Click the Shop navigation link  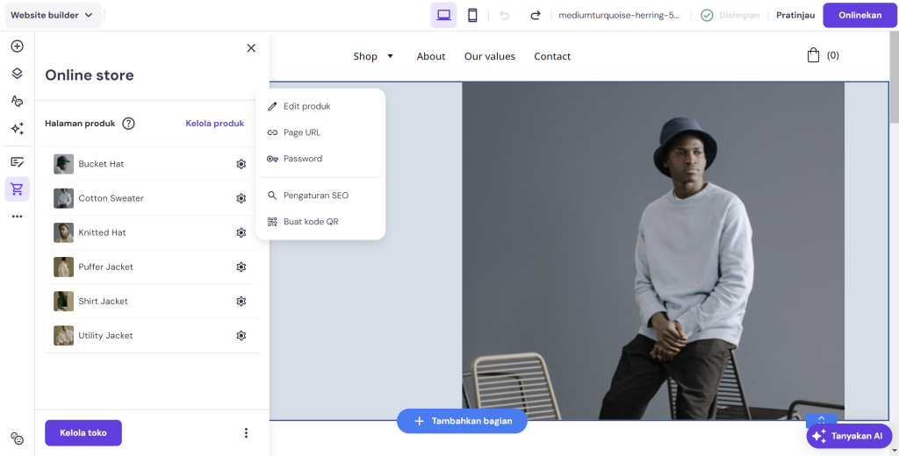pos(365,56)
